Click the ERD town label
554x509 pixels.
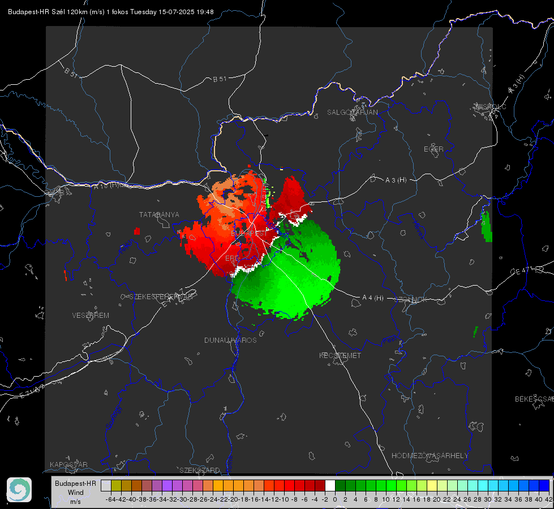tap(232, 258)
